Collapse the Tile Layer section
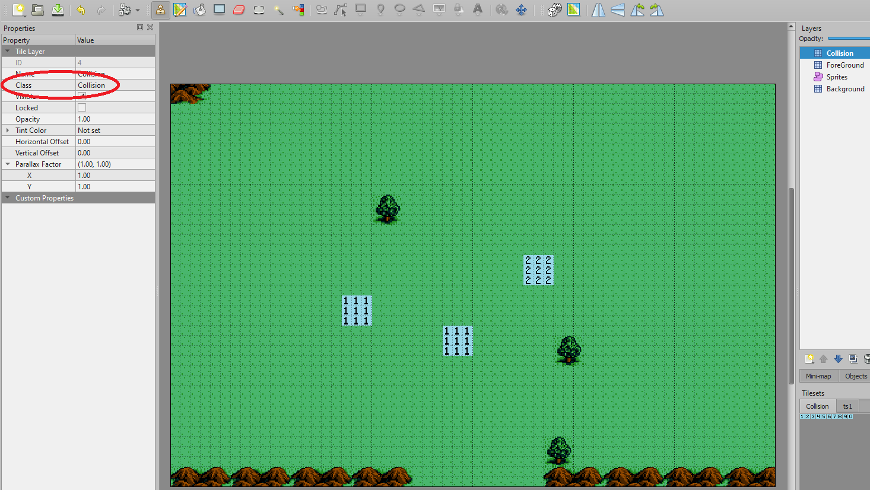Screen dimensions: 870x490 tap(8, 52)
